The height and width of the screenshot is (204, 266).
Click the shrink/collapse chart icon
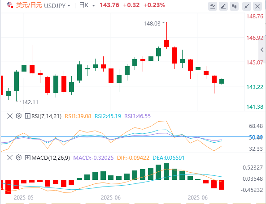(x=247, y=6)
